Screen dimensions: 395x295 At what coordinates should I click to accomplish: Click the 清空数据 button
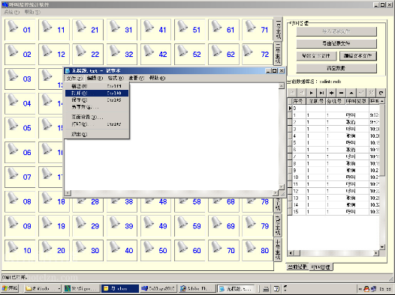coord(336,68)
